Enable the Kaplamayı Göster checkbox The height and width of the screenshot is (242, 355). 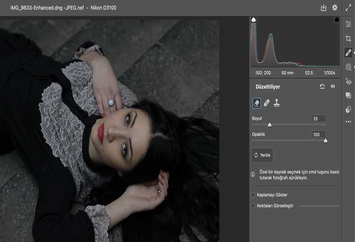pyautogui.click(x=253, y=195)
